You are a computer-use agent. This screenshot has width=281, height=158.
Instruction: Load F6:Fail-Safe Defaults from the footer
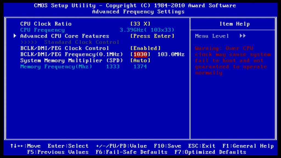pyautogui.click(x=131, y=152)
